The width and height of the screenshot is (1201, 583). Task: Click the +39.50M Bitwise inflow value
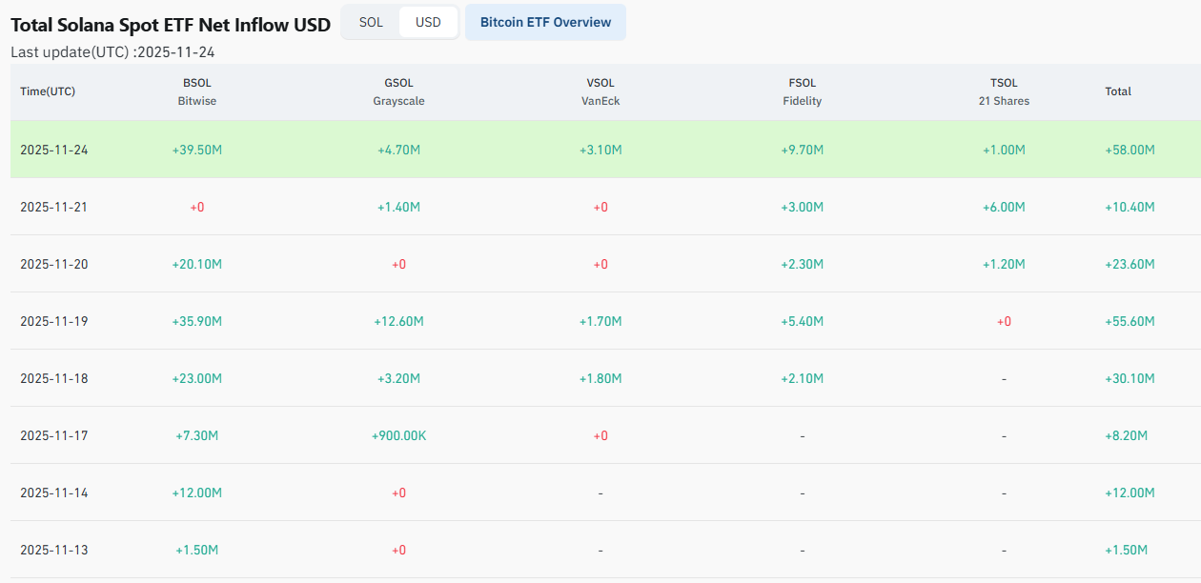pyautogui.click(x=197, y=150)
